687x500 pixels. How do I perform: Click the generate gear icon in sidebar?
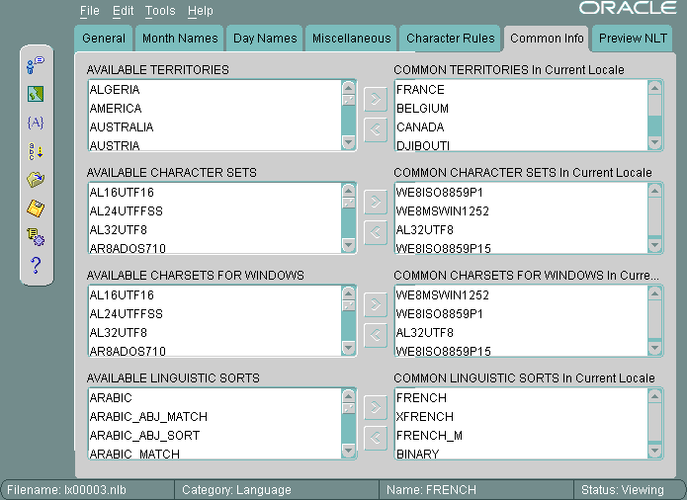pyautogui.click(x=36, y=236)
